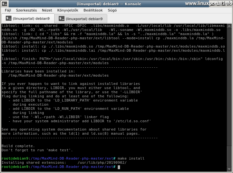233x173 pixels.
Task: Click the 'Build complete.' text line
Action: [x=18, y=146]
